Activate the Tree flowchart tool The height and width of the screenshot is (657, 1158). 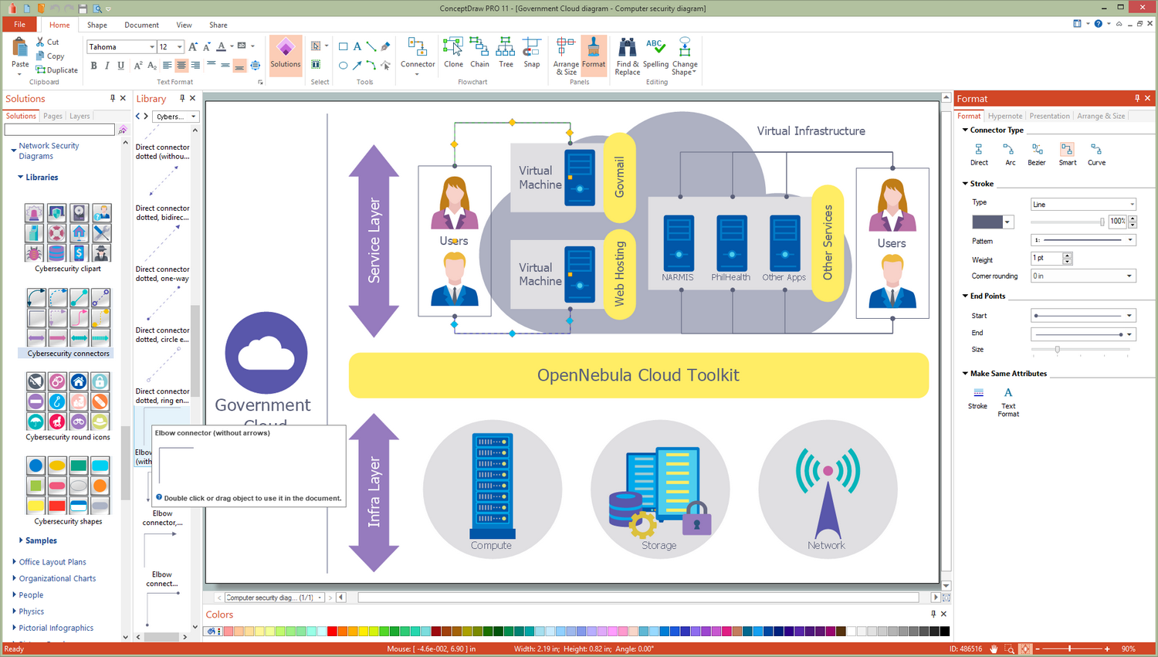tap(506, 52)
